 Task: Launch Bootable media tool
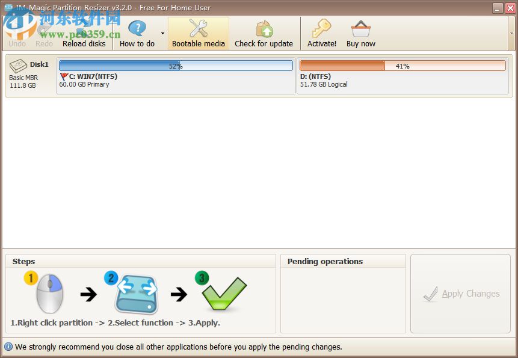(198, 34)
